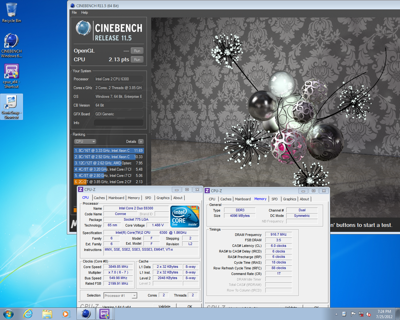
Task: Select ranking row 8C/16T @ 2.92 GHz
Action: (x=109, y=157)
